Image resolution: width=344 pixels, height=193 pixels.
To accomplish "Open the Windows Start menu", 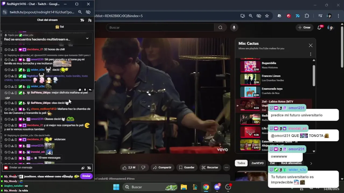I will click(116, 187).
